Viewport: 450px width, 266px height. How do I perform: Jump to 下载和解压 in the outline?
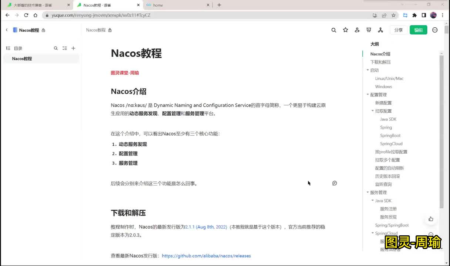(380, 62)
